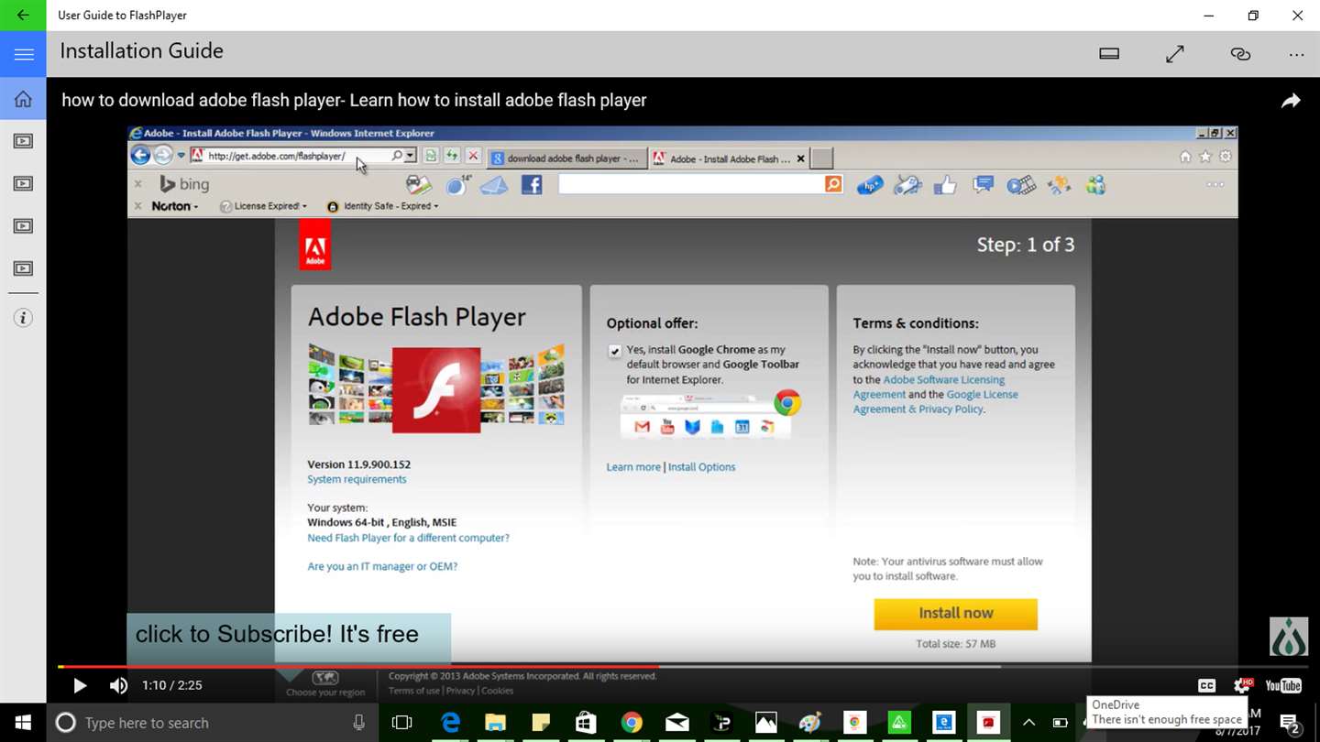This screenshot has height=742, width=1320.
Task: Open the System requirements link
Action: pyautogui.click(x=357, y=479)
